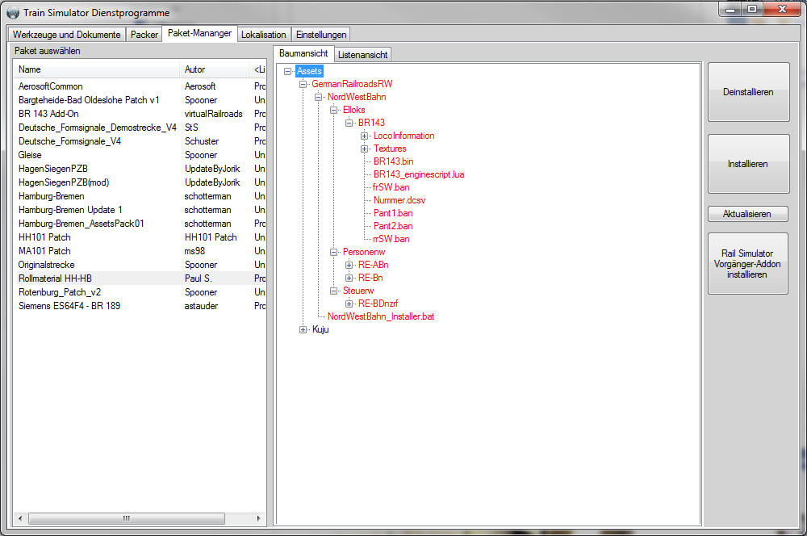Expand the LocoInformation folder

click(x=365, y=136)
